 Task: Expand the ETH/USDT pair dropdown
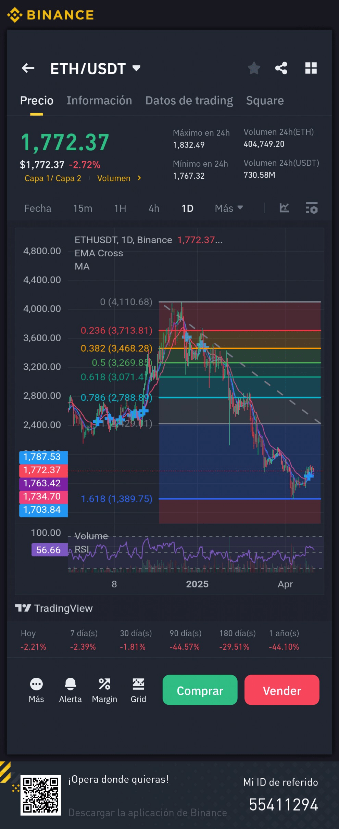click(x=136, y=68)
